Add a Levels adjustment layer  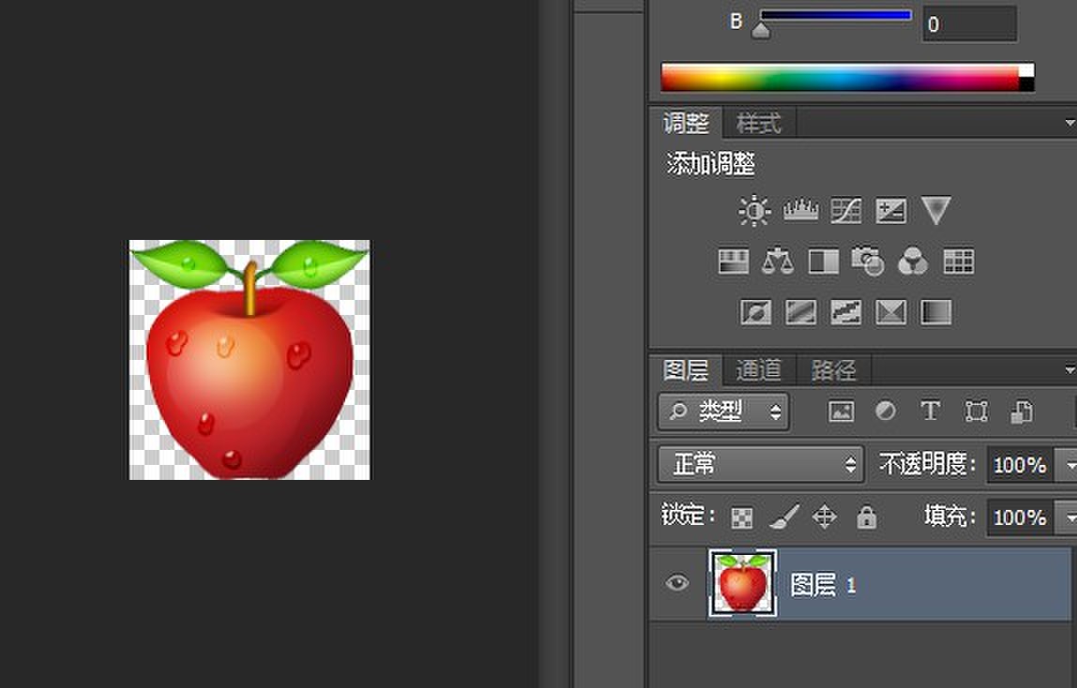point(800,211)
